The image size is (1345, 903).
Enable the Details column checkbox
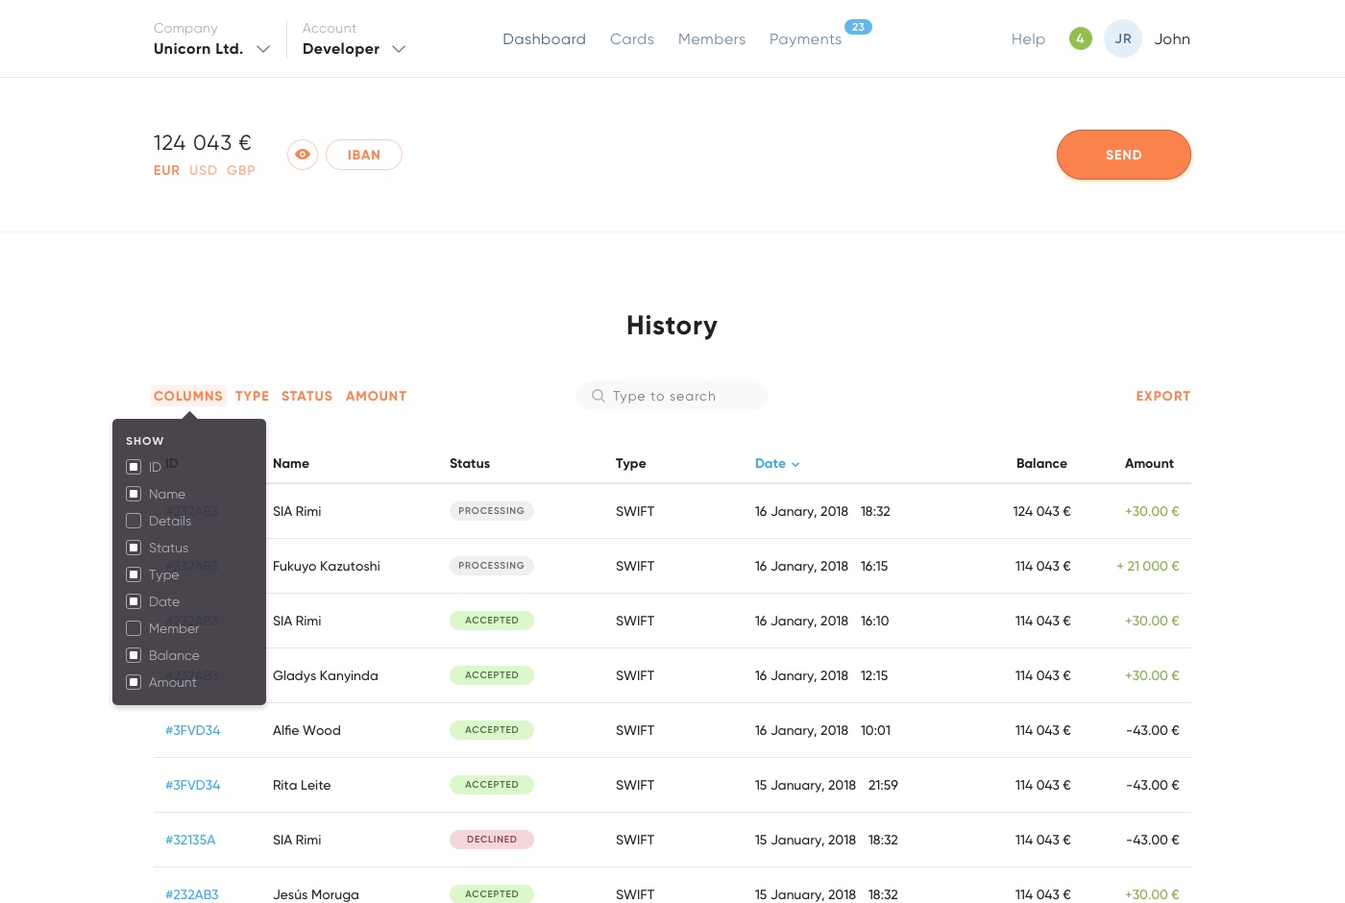(x=134, y=521)
